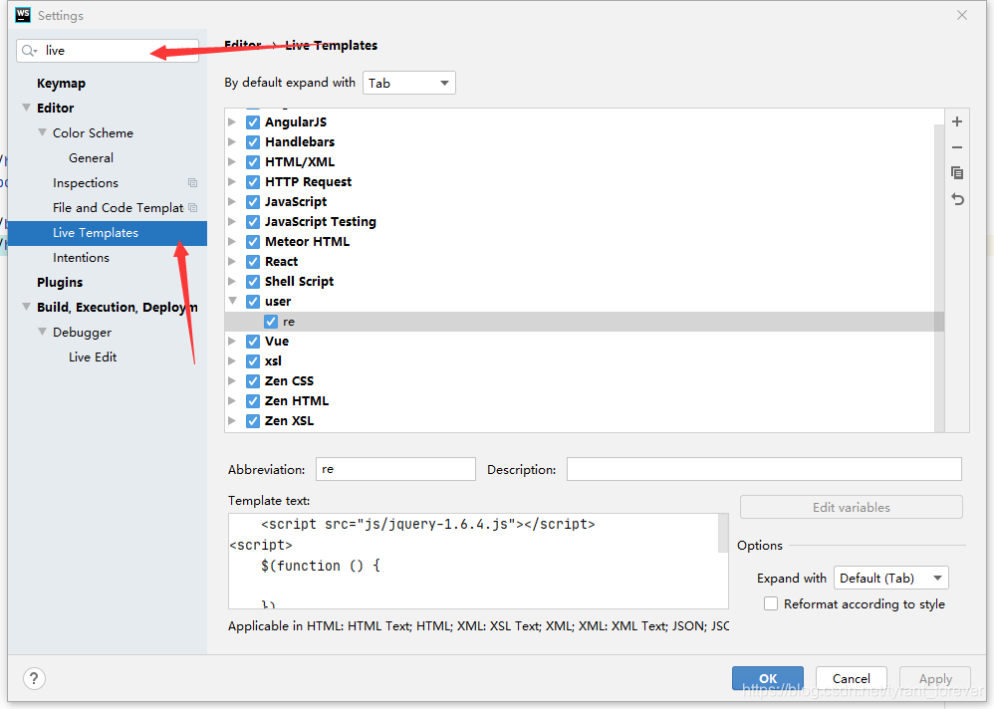Collapse the user template group
The image size is (994, 709).
(232, 301)
